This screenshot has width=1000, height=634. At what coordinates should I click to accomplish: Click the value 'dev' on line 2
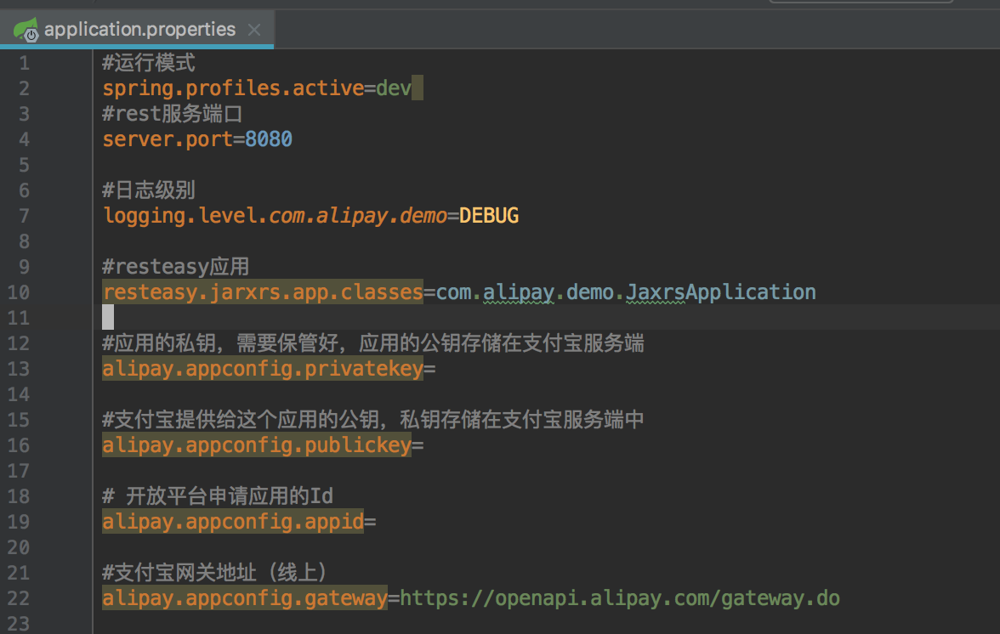(394, 88)
